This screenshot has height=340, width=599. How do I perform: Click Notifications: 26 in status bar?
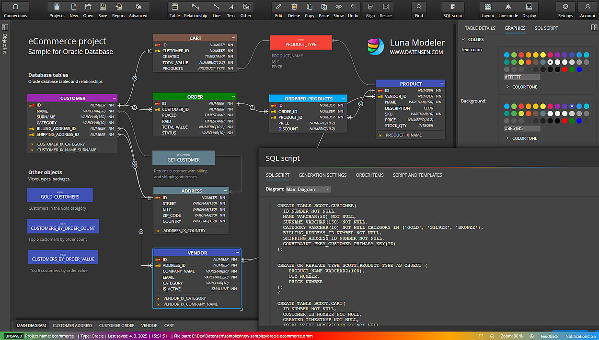[x=580, y=336]
